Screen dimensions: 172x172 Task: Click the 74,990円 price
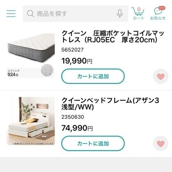point(77,128)
